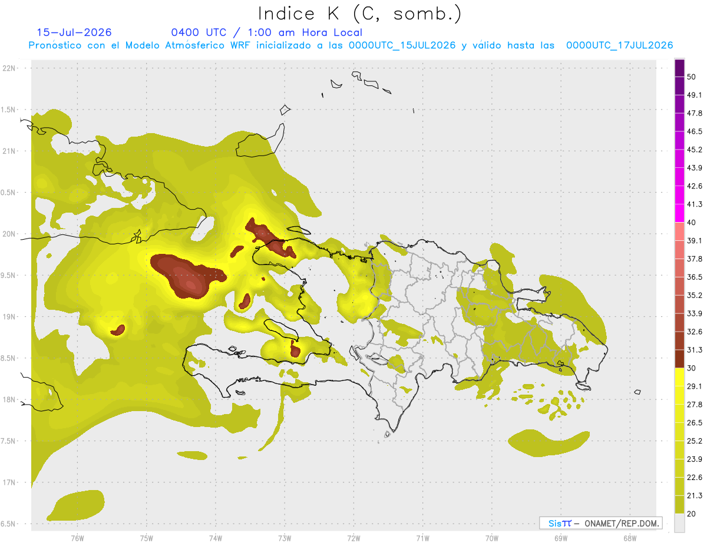The width and height of the screenshot is (707, 546).
Task: Click the "20N" latitude label
Action: click(x=9, y=234)
